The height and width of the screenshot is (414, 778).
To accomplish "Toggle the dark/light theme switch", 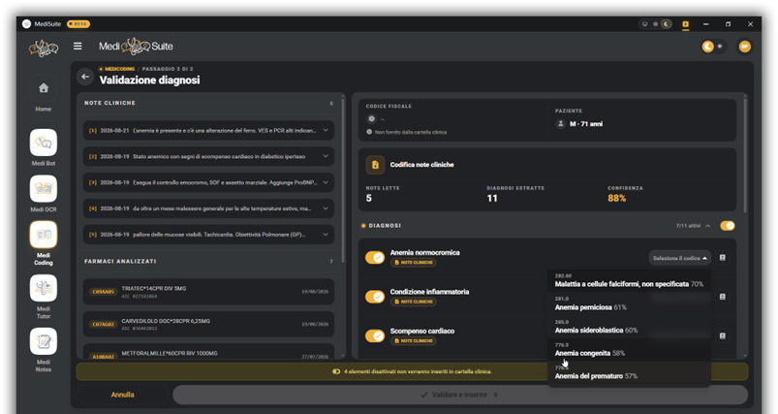I will (x=713, y=47).
